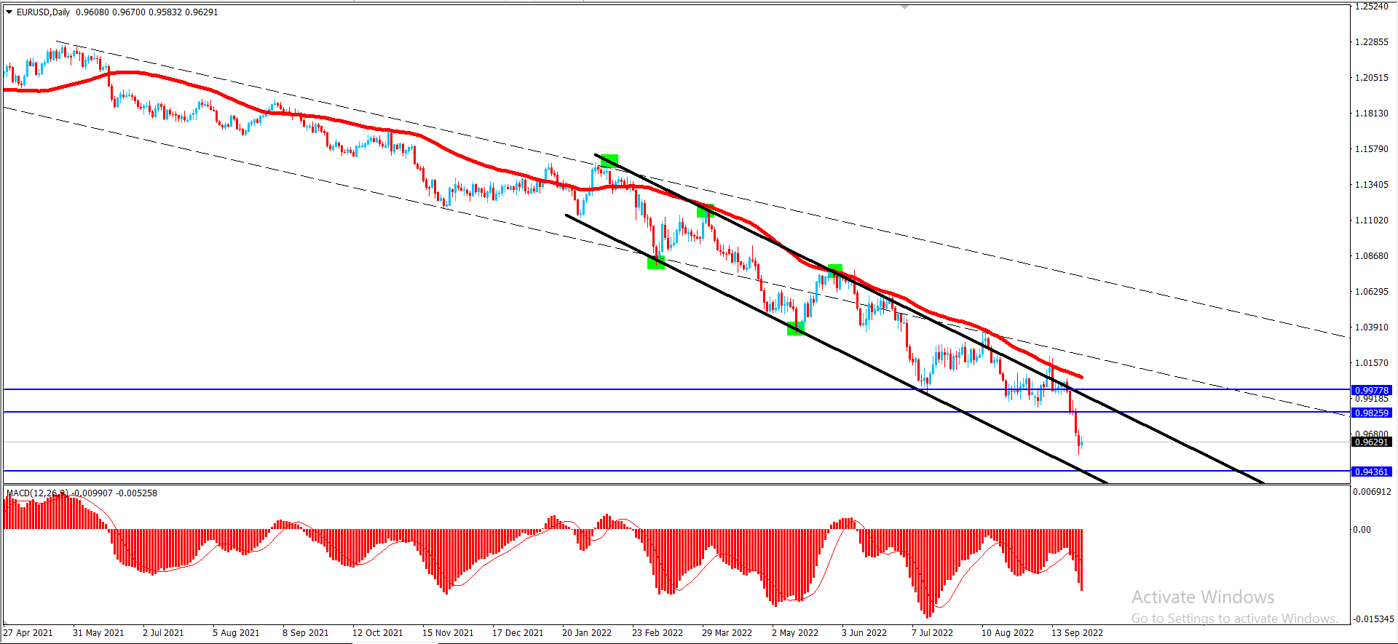This screenshot has width=1398, height=644.
Task: Click the arrow before EURUSD,Daily title
Action: pos(9,12)
